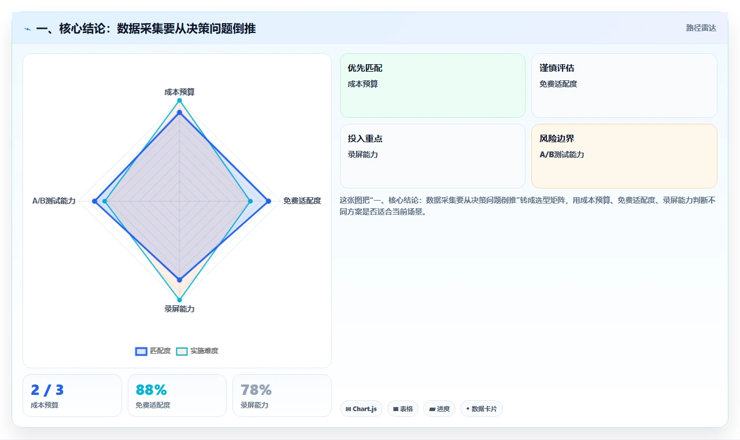Viewport: 740px width, 440px height.
Task: Click the page title 一、核心结论
Action: 146,28
